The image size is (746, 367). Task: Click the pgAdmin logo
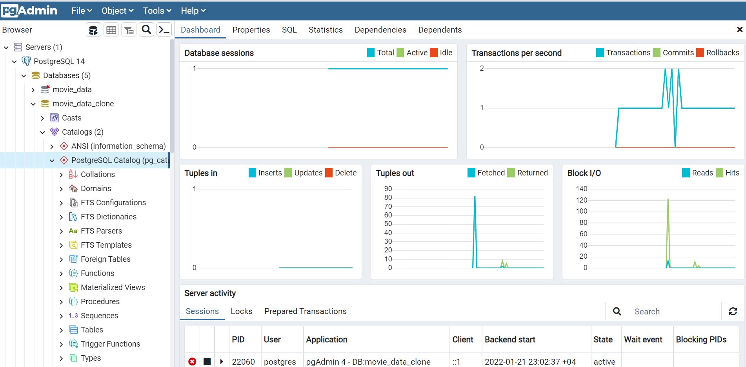(x=29, y=11)
